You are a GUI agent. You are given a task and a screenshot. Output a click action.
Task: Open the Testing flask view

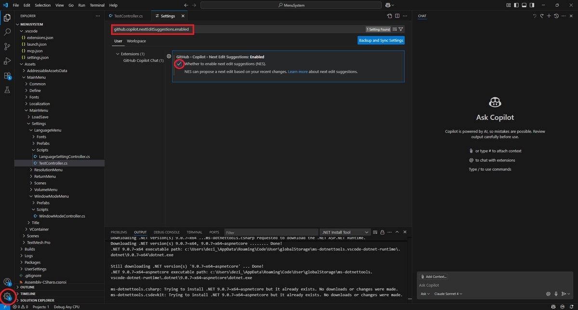pos(7,90)
